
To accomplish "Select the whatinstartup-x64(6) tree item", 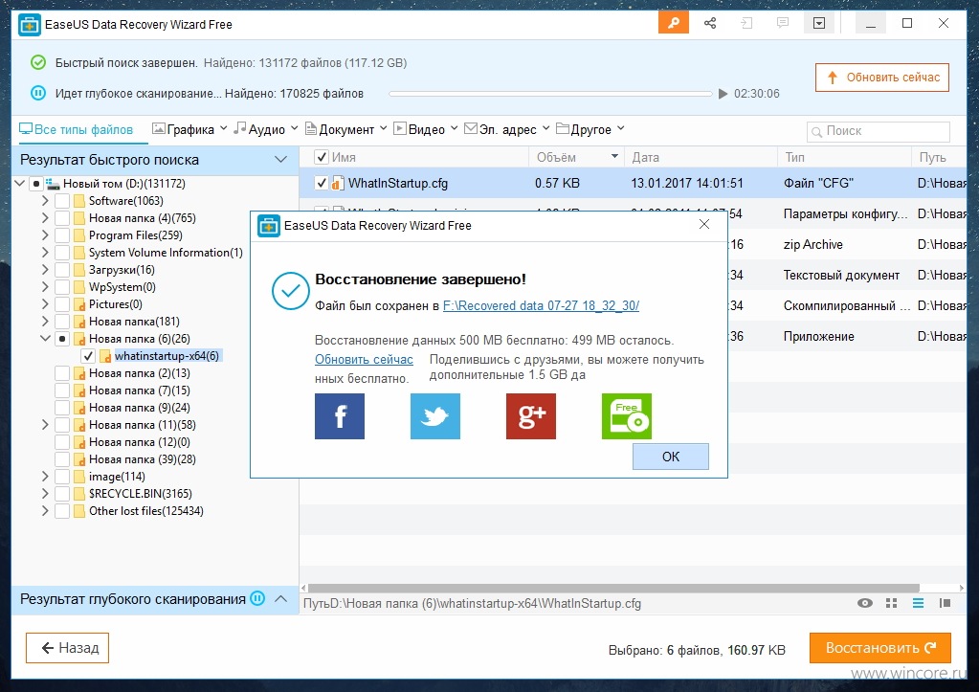I will tap(167, 356).
